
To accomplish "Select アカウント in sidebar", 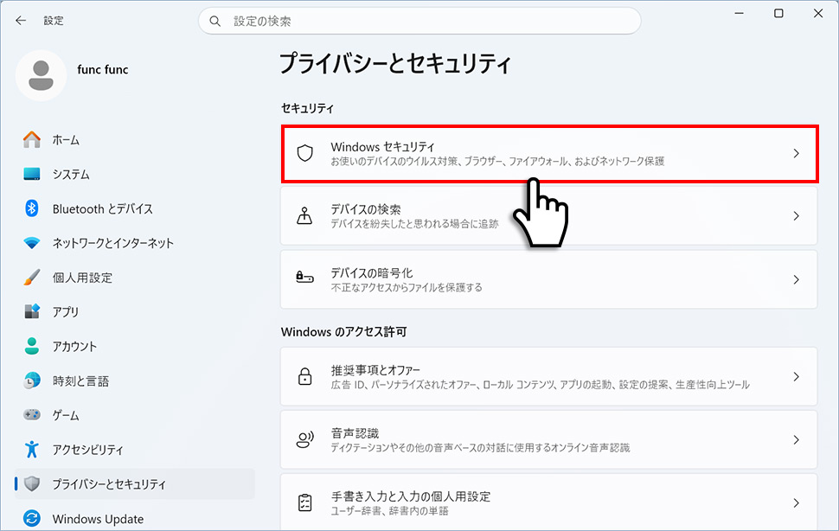I will pos(134,346).
